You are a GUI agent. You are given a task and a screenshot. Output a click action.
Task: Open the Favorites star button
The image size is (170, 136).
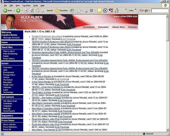point(61,11)
